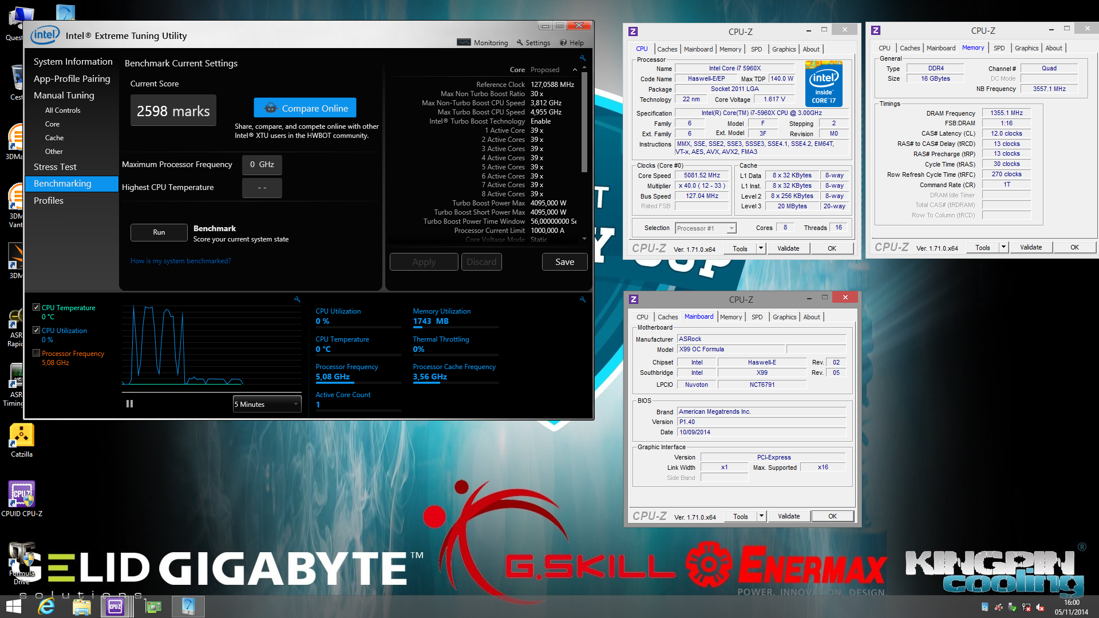Run the XTU benchmark

[159, 232]
